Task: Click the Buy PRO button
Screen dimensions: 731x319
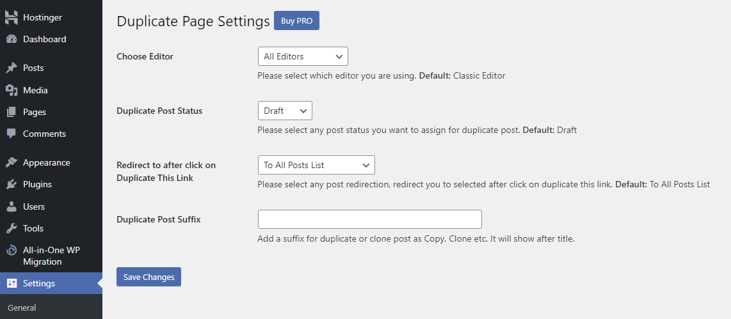Action: click(x=296, y=20)
